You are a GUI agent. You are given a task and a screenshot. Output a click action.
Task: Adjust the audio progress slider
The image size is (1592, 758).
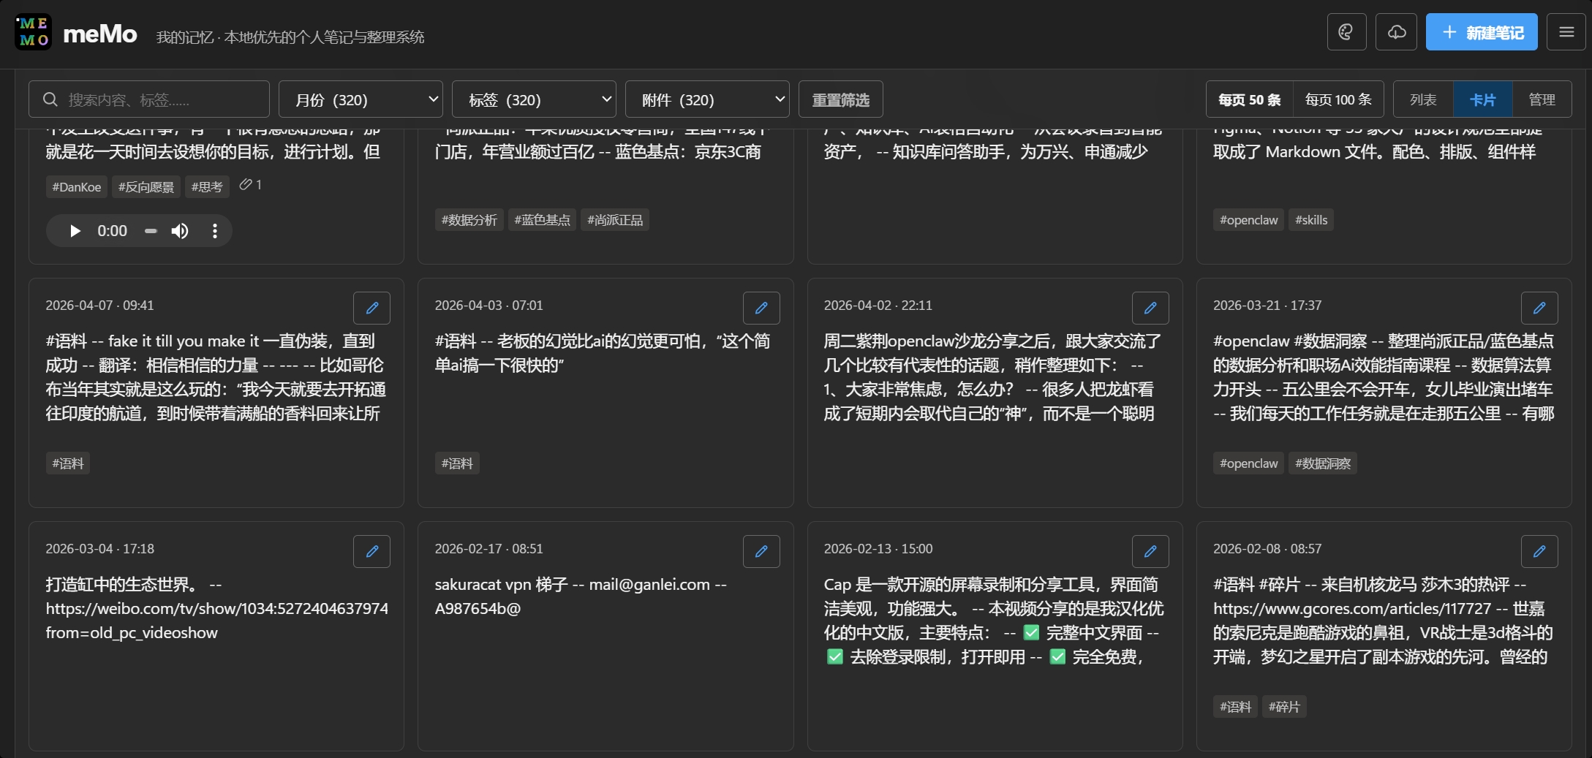point(151,231)
